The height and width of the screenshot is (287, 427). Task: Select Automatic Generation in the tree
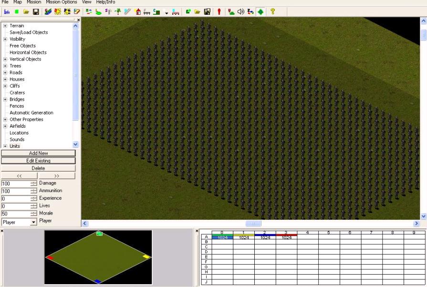click(x=31, y=113)
